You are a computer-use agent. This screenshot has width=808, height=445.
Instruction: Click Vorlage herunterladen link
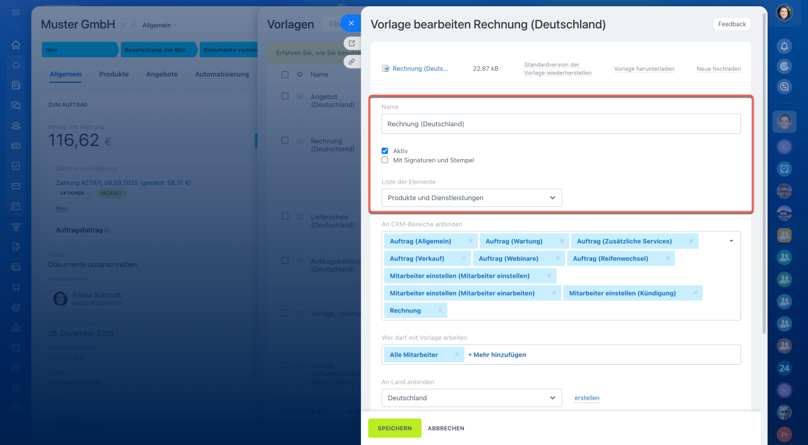click(x=644, y=69)
